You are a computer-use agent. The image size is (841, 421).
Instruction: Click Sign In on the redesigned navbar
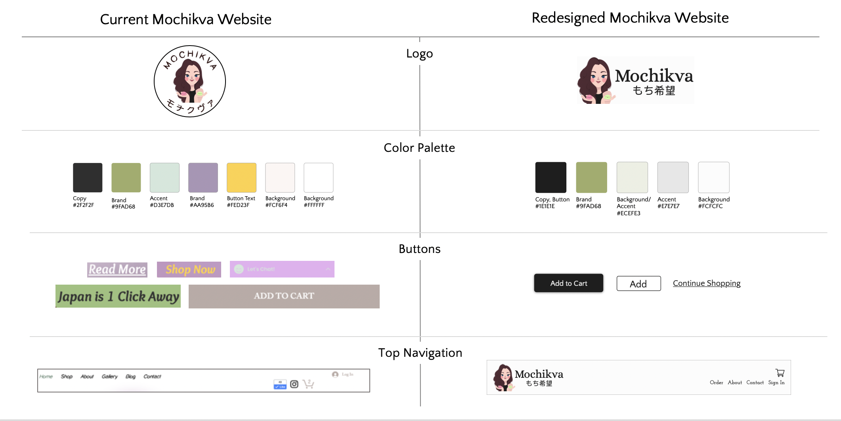tap(776, 383)
